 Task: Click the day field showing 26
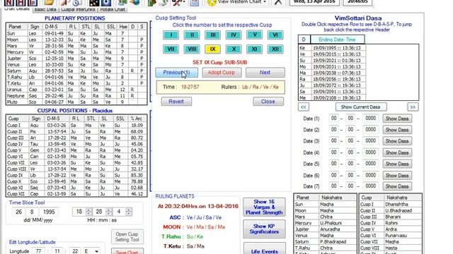(x=19, y=212)
